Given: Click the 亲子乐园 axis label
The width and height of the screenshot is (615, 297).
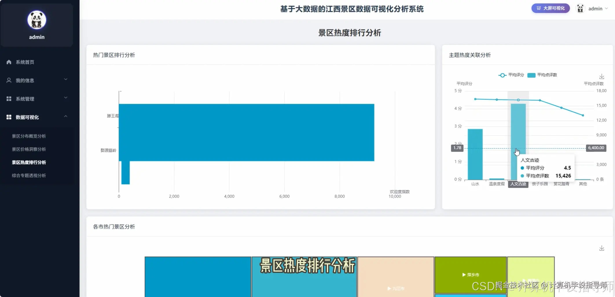Looking at the screenshot, I should pos(540,184).
